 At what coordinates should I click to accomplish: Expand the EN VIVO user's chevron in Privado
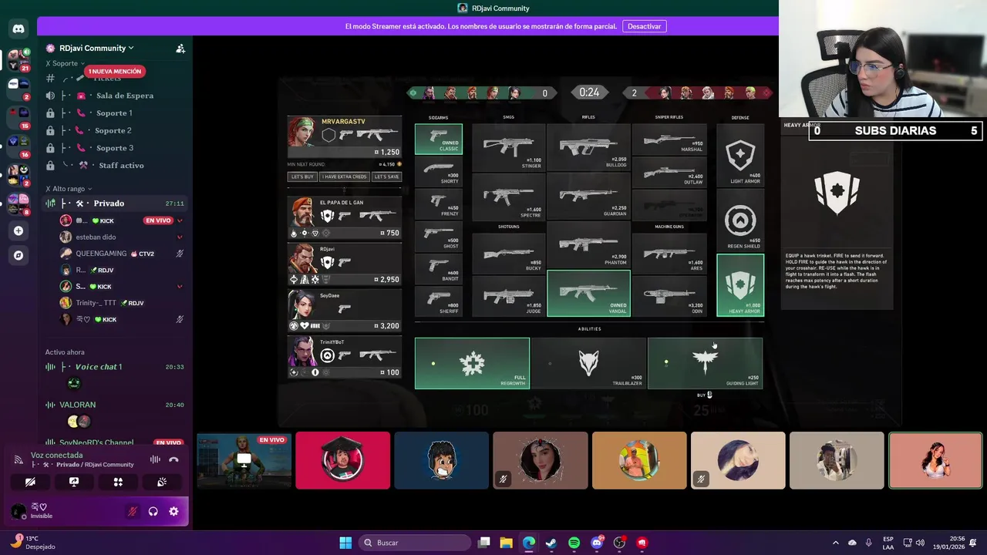(180, 220)
